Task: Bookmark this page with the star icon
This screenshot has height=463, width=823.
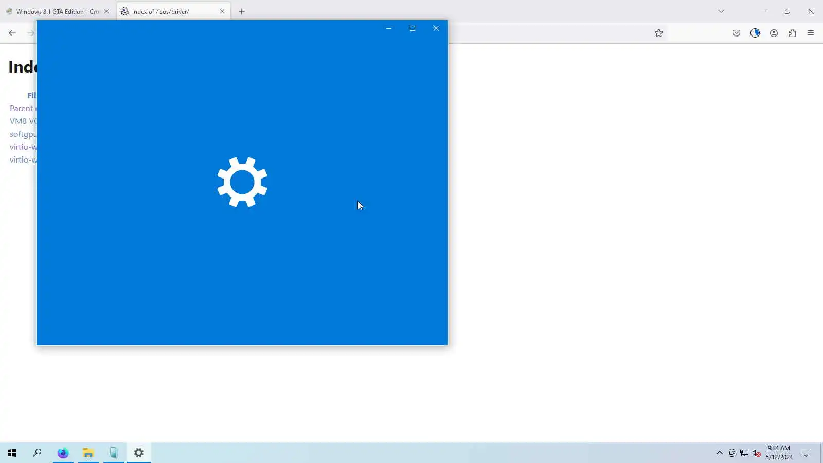Action: tap(659, 33)
